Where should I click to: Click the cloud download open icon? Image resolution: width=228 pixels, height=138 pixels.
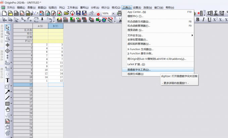click(72, 13)
